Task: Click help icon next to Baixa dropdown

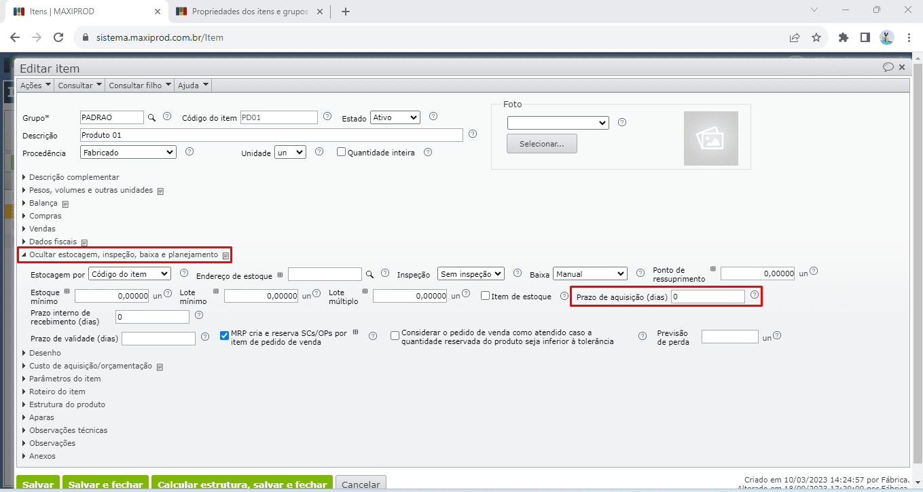Action: pos(640,273)
